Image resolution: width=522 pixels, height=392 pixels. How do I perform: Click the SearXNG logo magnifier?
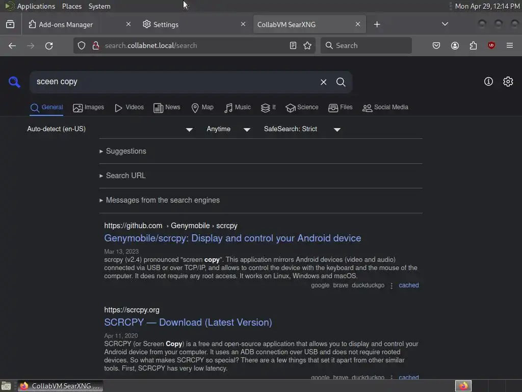(14, 82)
